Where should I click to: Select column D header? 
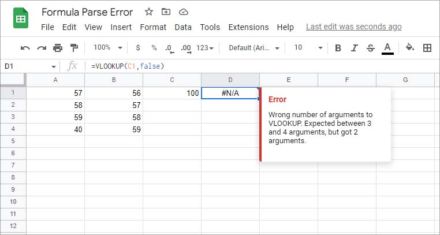pyautogui.click(x=230, y=80)
